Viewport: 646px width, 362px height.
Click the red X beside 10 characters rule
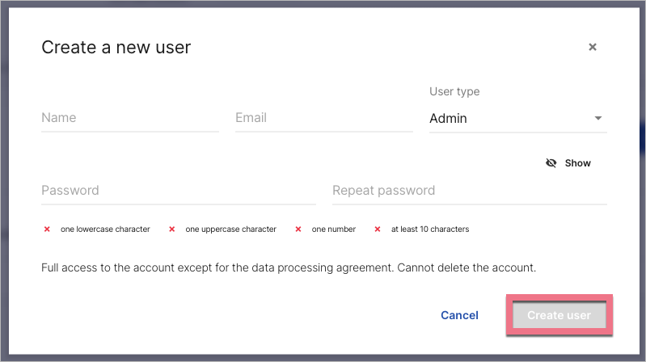coord(378,229)
